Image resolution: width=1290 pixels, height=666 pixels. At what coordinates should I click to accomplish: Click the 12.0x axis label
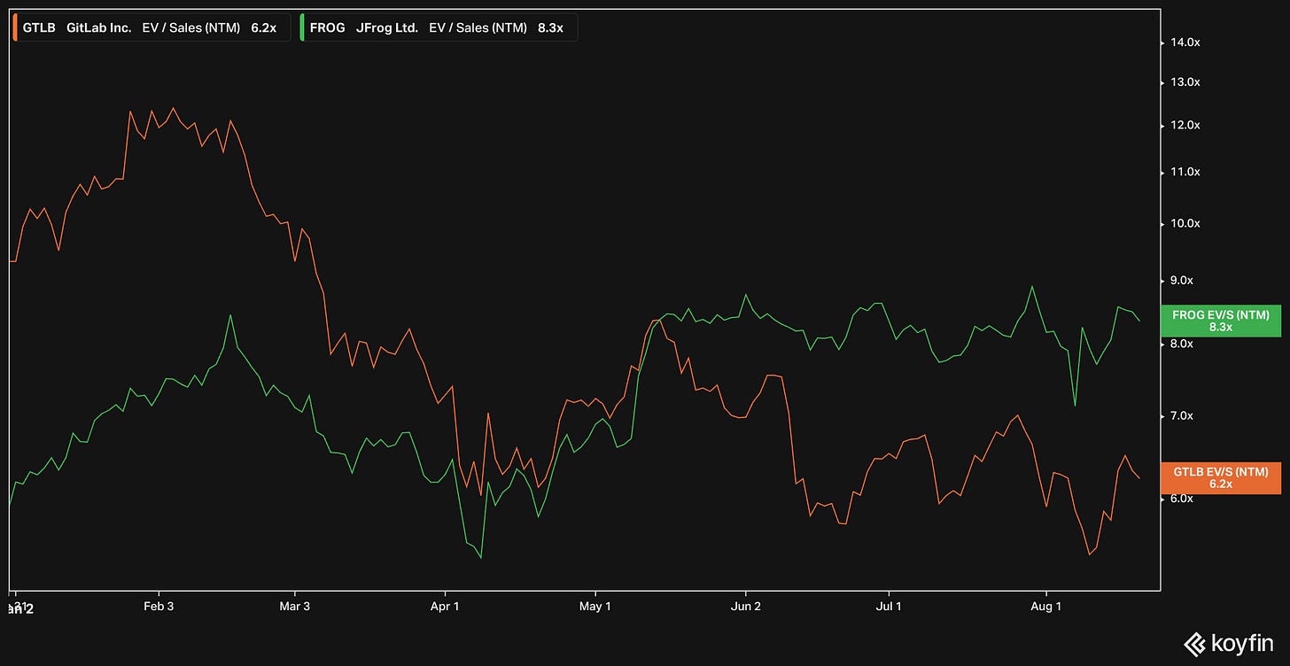point(1185,125)
